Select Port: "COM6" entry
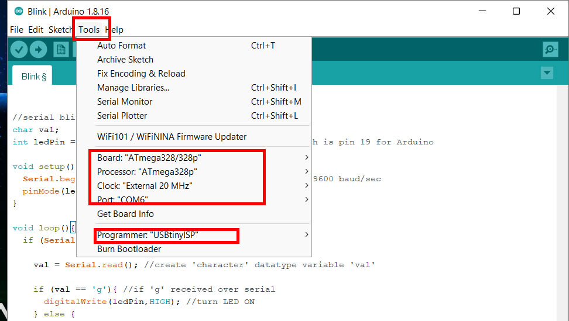Screen dimensions: 569x321 [194, 200]
